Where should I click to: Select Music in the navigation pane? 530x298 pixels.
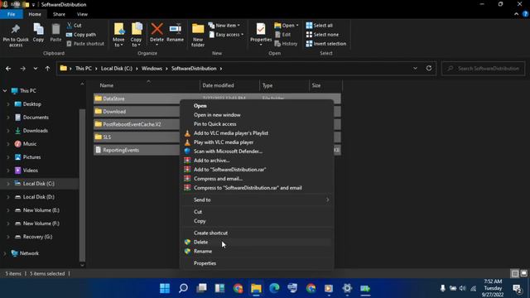coord(30,144)
